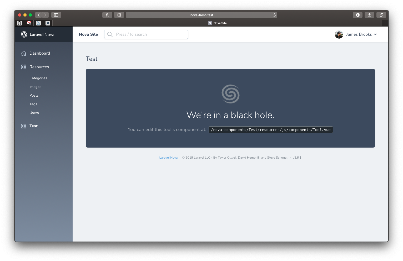Select the Nova Site browser tab
Image resolution: width=403 pixels, height=261 pixels.
click(x=217, y=23)
